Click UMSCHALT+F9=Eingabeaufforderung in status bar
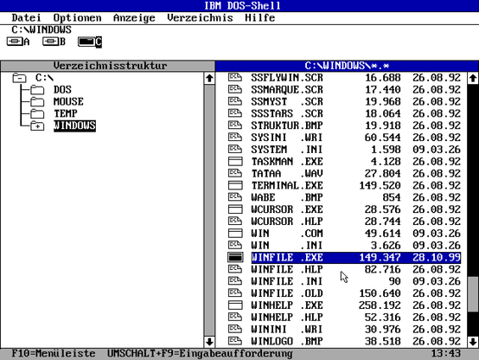This screenshot has width=479, height=360. pos(200,354)
